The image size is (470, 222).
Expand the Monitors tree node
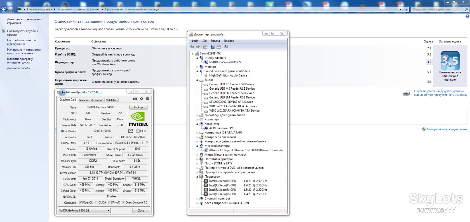coord(197,67)
